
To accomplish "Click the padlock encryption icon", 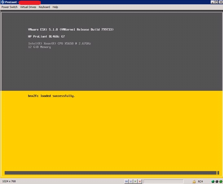I will pos(194,181).
